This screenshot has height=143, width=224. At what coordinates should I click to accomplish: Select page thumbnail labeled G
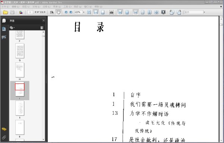[x=20, y=51]
